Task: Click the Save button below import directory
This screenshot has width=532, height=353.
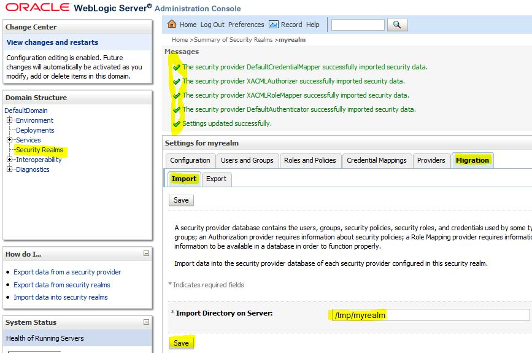Action: pyautogui.click(x=181, y=343)
